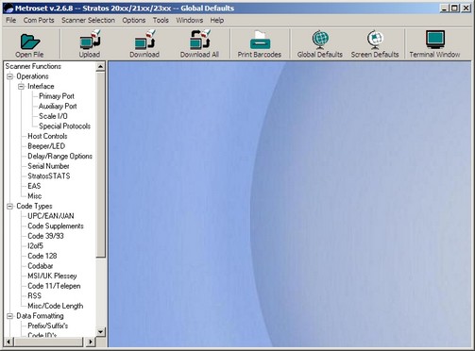Select Misc/Code Length in the tree
The image size is (475, 351).
[56, 306]
